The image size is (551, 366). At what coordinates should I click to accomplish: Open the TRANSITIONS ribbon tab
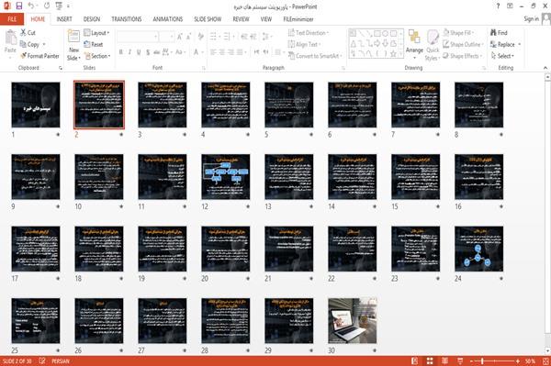tap(127, 19)
